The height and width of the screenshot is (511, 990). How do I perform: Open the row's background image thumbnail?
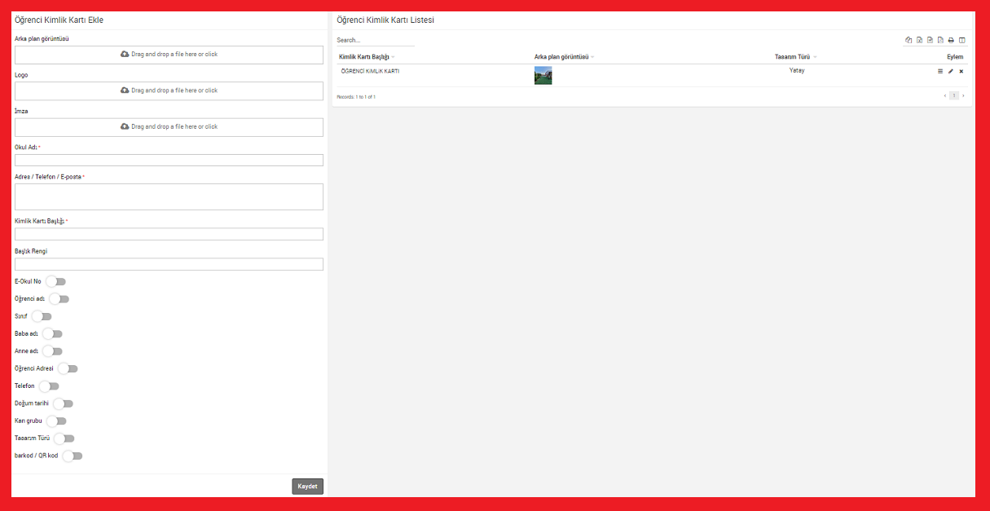tap(543, 76)
